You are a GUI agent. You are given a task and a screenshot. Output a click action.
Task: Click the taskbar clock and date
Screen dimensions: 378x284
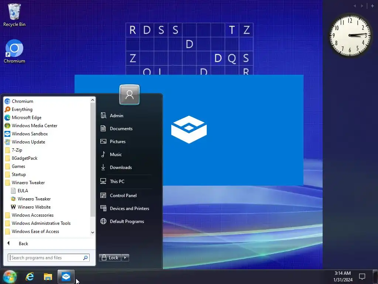coord(343,277)
